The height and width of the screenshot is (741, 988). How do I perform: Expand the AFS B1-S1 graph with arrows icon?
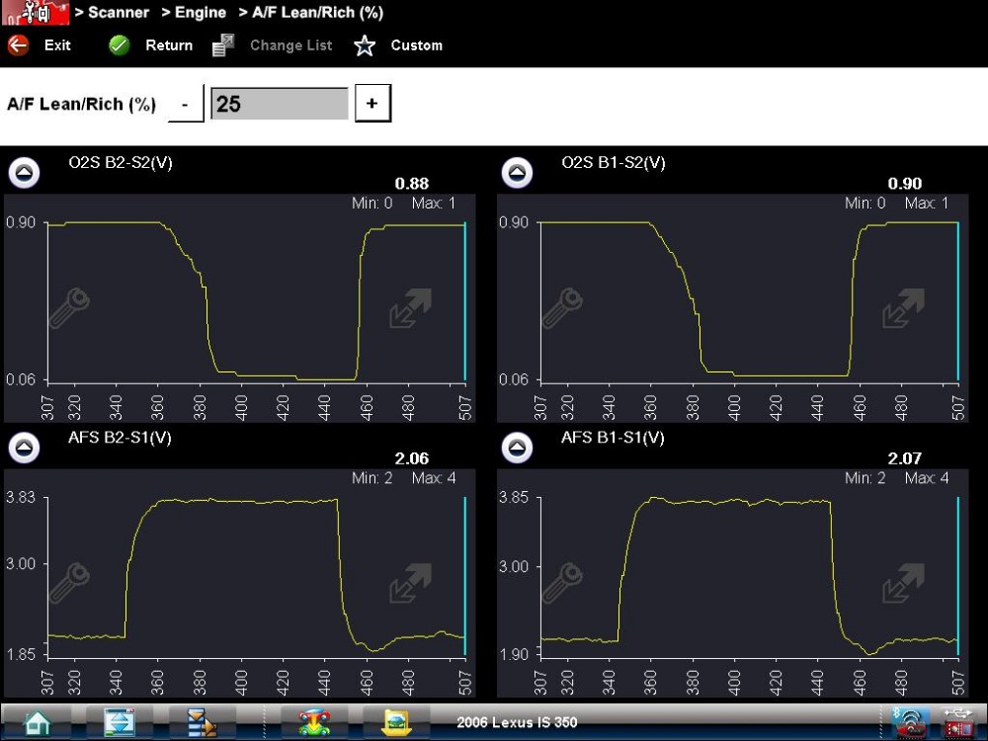tap(903, 583)
